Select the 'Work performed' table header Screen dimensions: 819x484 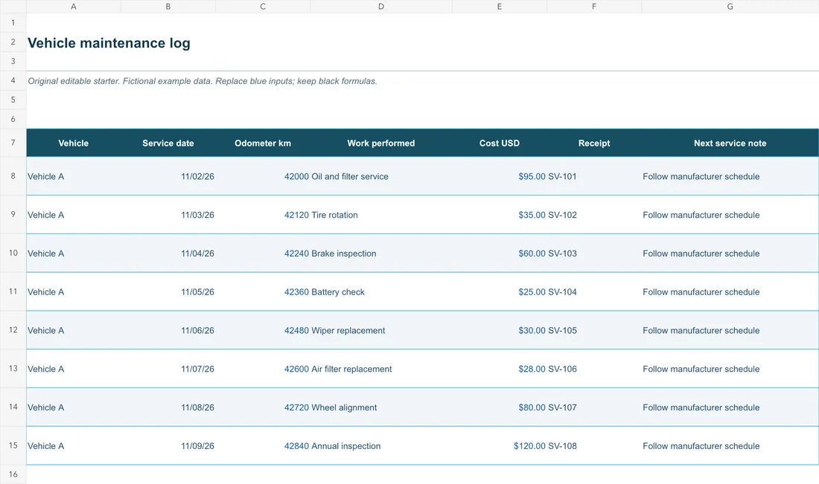coord(380,143)
